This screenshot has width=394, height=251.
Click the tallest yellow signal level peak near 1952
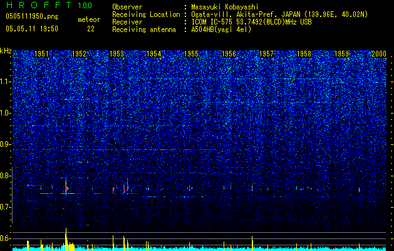pos(66,239)
